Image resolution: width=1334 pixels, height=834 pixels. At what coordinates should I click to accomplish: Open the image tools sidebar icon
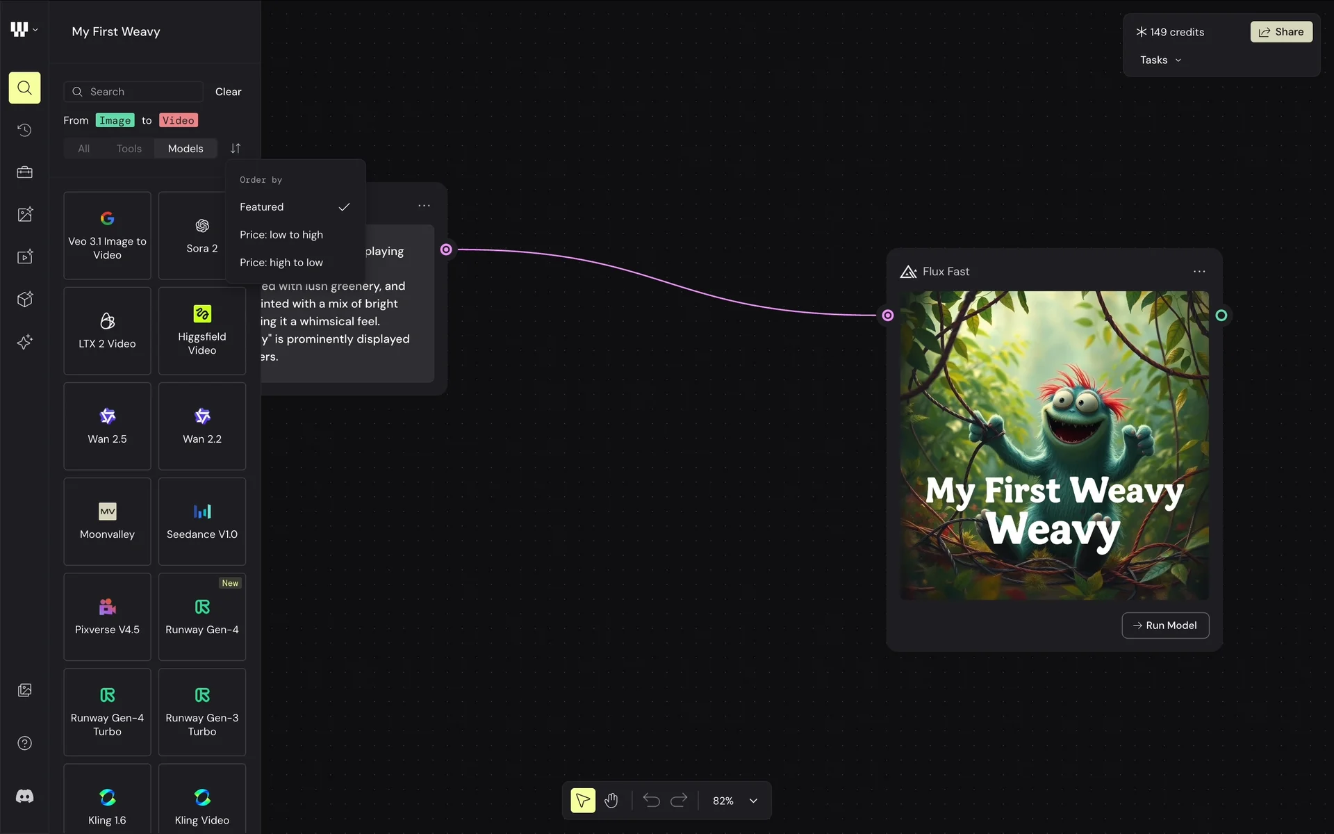point(24,215)
